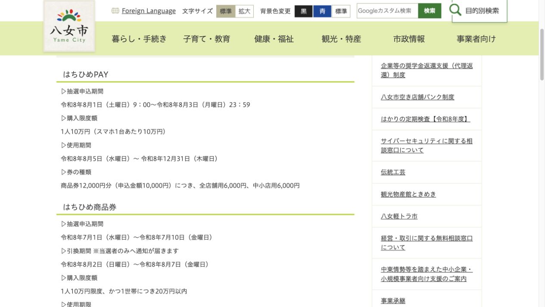
Task: Click the green 検索 button
Action: point(430,11)
